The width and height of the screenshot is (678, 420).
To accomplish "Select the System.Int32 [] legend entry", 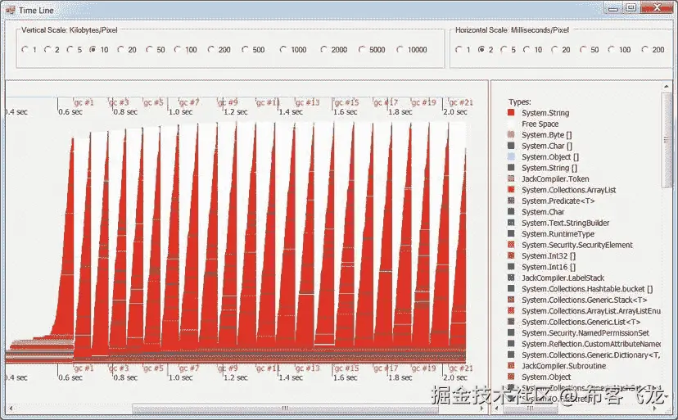I will point(549,256).
